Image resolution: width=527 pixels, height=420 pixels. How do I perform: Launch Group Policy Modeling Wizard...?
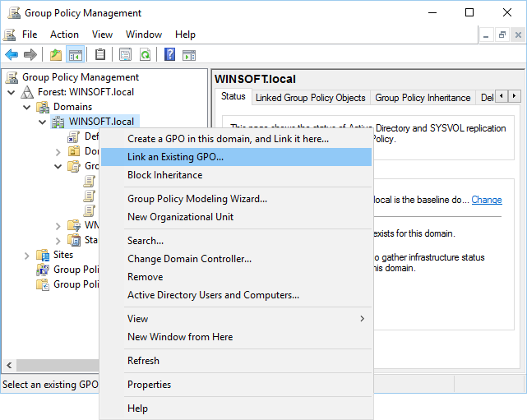[236, 199]
